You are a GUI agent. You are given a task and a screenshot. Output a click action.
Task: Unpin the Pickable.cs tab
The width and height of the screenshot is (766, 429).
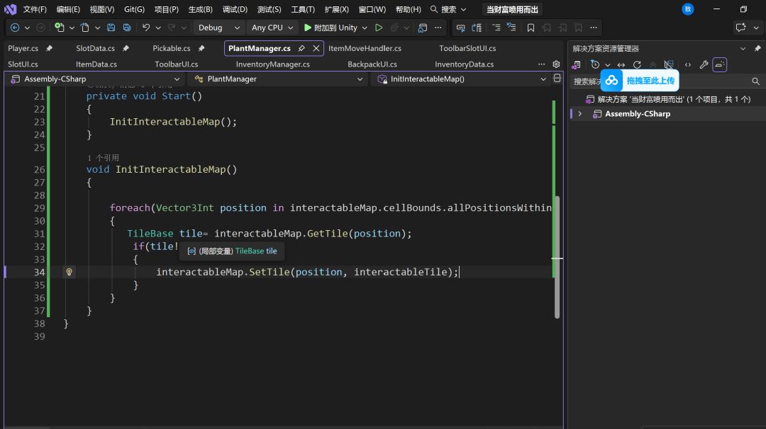201,48
